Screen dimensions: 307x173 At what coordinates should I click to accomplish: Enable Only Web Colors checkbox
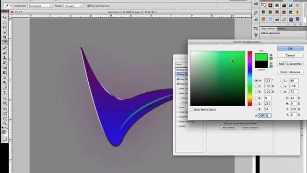191,110
